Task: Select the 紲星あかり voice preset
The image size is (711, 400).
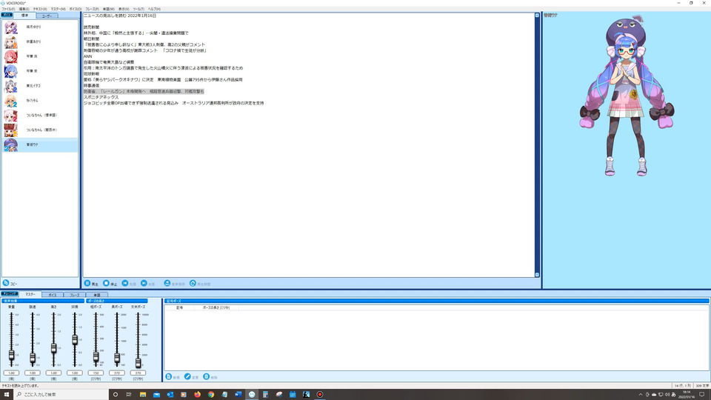Action: click(40, 41)
